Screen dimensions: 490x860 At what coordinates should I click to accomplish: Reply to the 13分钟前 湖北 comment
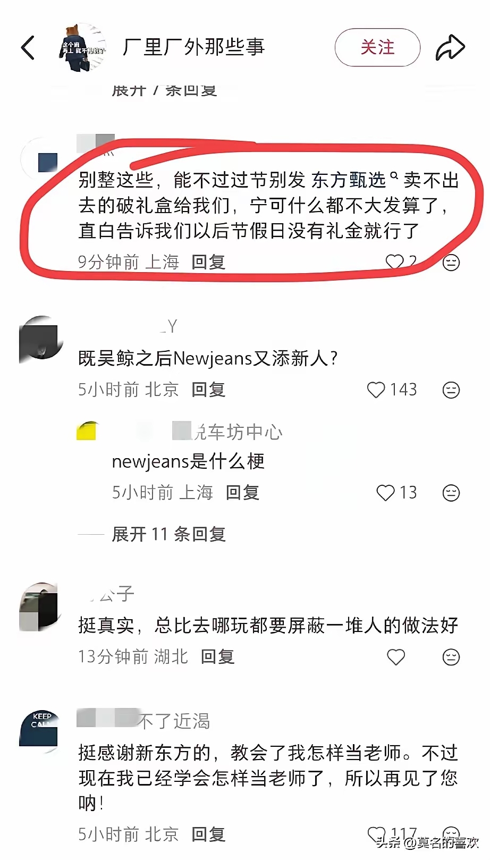(x=217, y=656)
